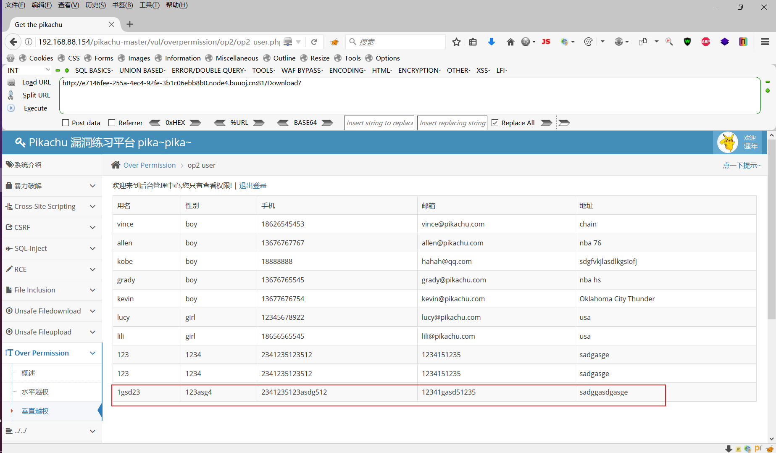
Task: Enable the Post data checkbox
Action: (66, 123)
